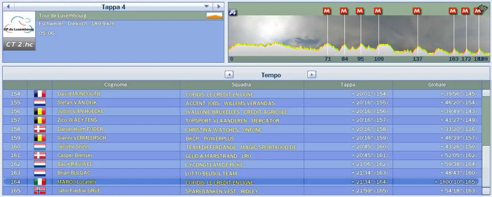This screenshot has height=197, width=492.
Task: Select rider Justin VAN HOECKE
Action: [80, 111]
